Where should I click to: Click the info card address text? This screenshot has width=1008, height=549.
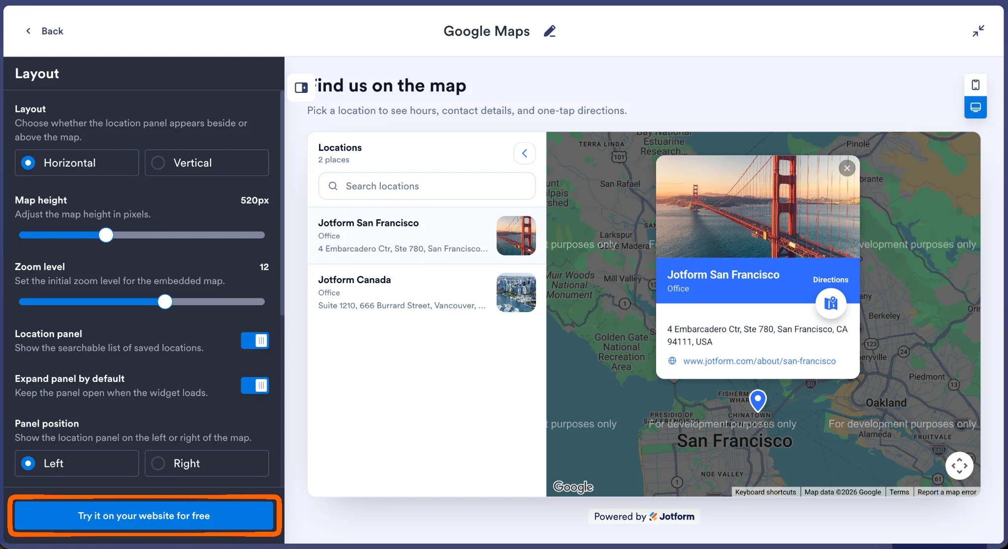(x=757, y=335)
